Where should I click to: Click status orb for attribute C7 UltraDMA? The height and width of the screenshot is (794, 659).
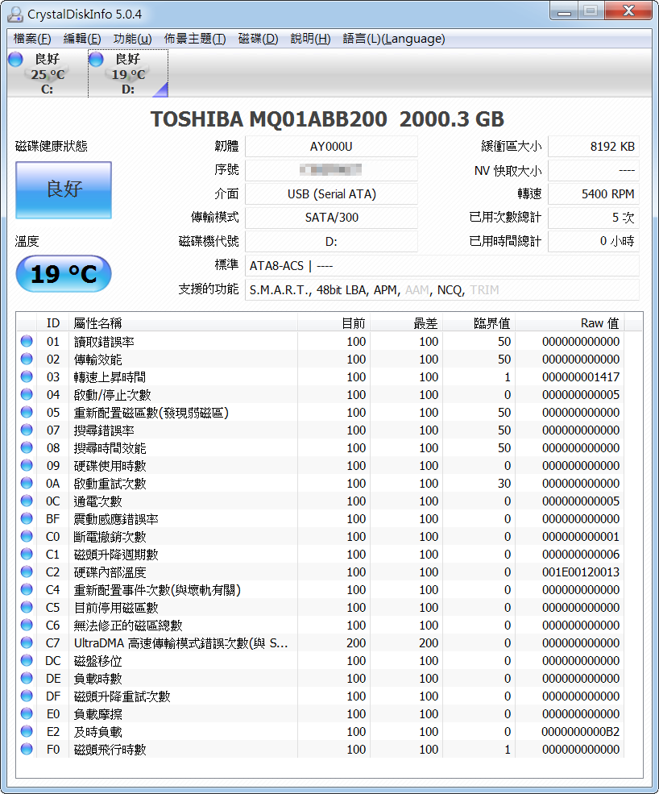click(x=27, y=642)
